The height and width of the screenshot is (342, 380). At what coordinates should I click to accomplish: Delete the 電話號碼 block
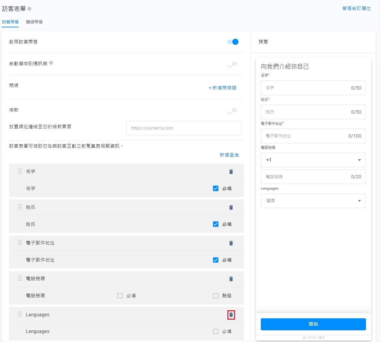tap(231, 279)
